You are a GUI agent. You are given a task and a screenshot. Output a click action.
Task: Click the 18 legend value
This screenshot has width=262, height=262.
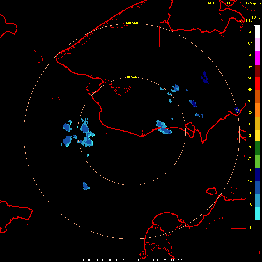click(x=250, y=170)
